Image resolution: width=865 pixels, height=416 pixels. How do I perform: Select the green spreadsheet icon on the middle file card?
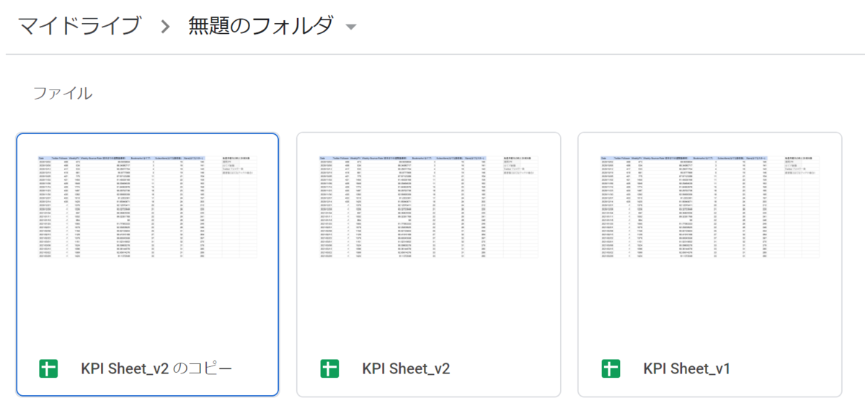click(329, 368)
